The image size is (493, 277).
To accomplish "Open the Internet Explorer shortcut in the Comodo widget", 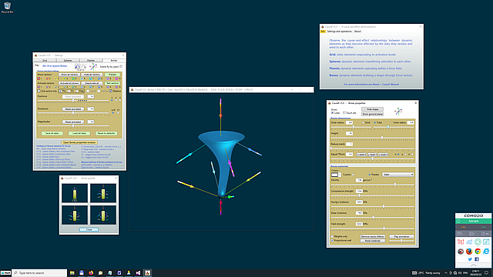I will tap(486, 252).
